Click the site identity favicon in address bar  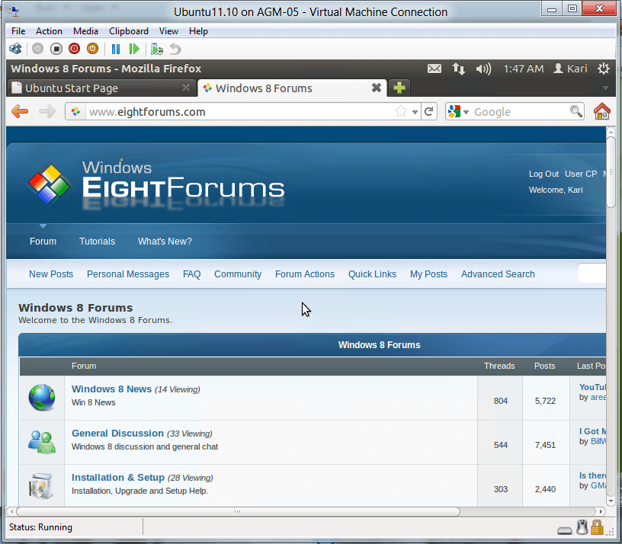click(75, 112)
